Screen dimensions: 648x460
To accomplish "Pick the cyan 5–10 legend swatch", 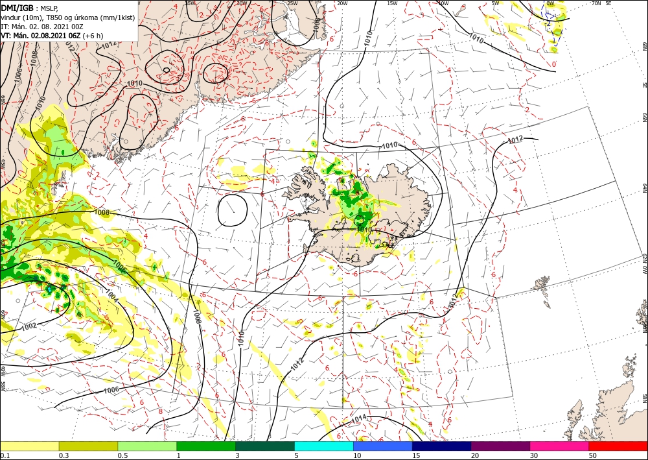I will (x=324, y=446).
